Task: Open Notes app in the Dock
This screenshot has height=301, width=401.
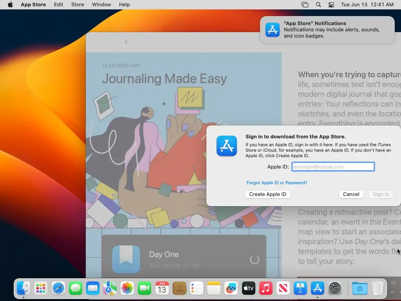Action: coord(214,288)
